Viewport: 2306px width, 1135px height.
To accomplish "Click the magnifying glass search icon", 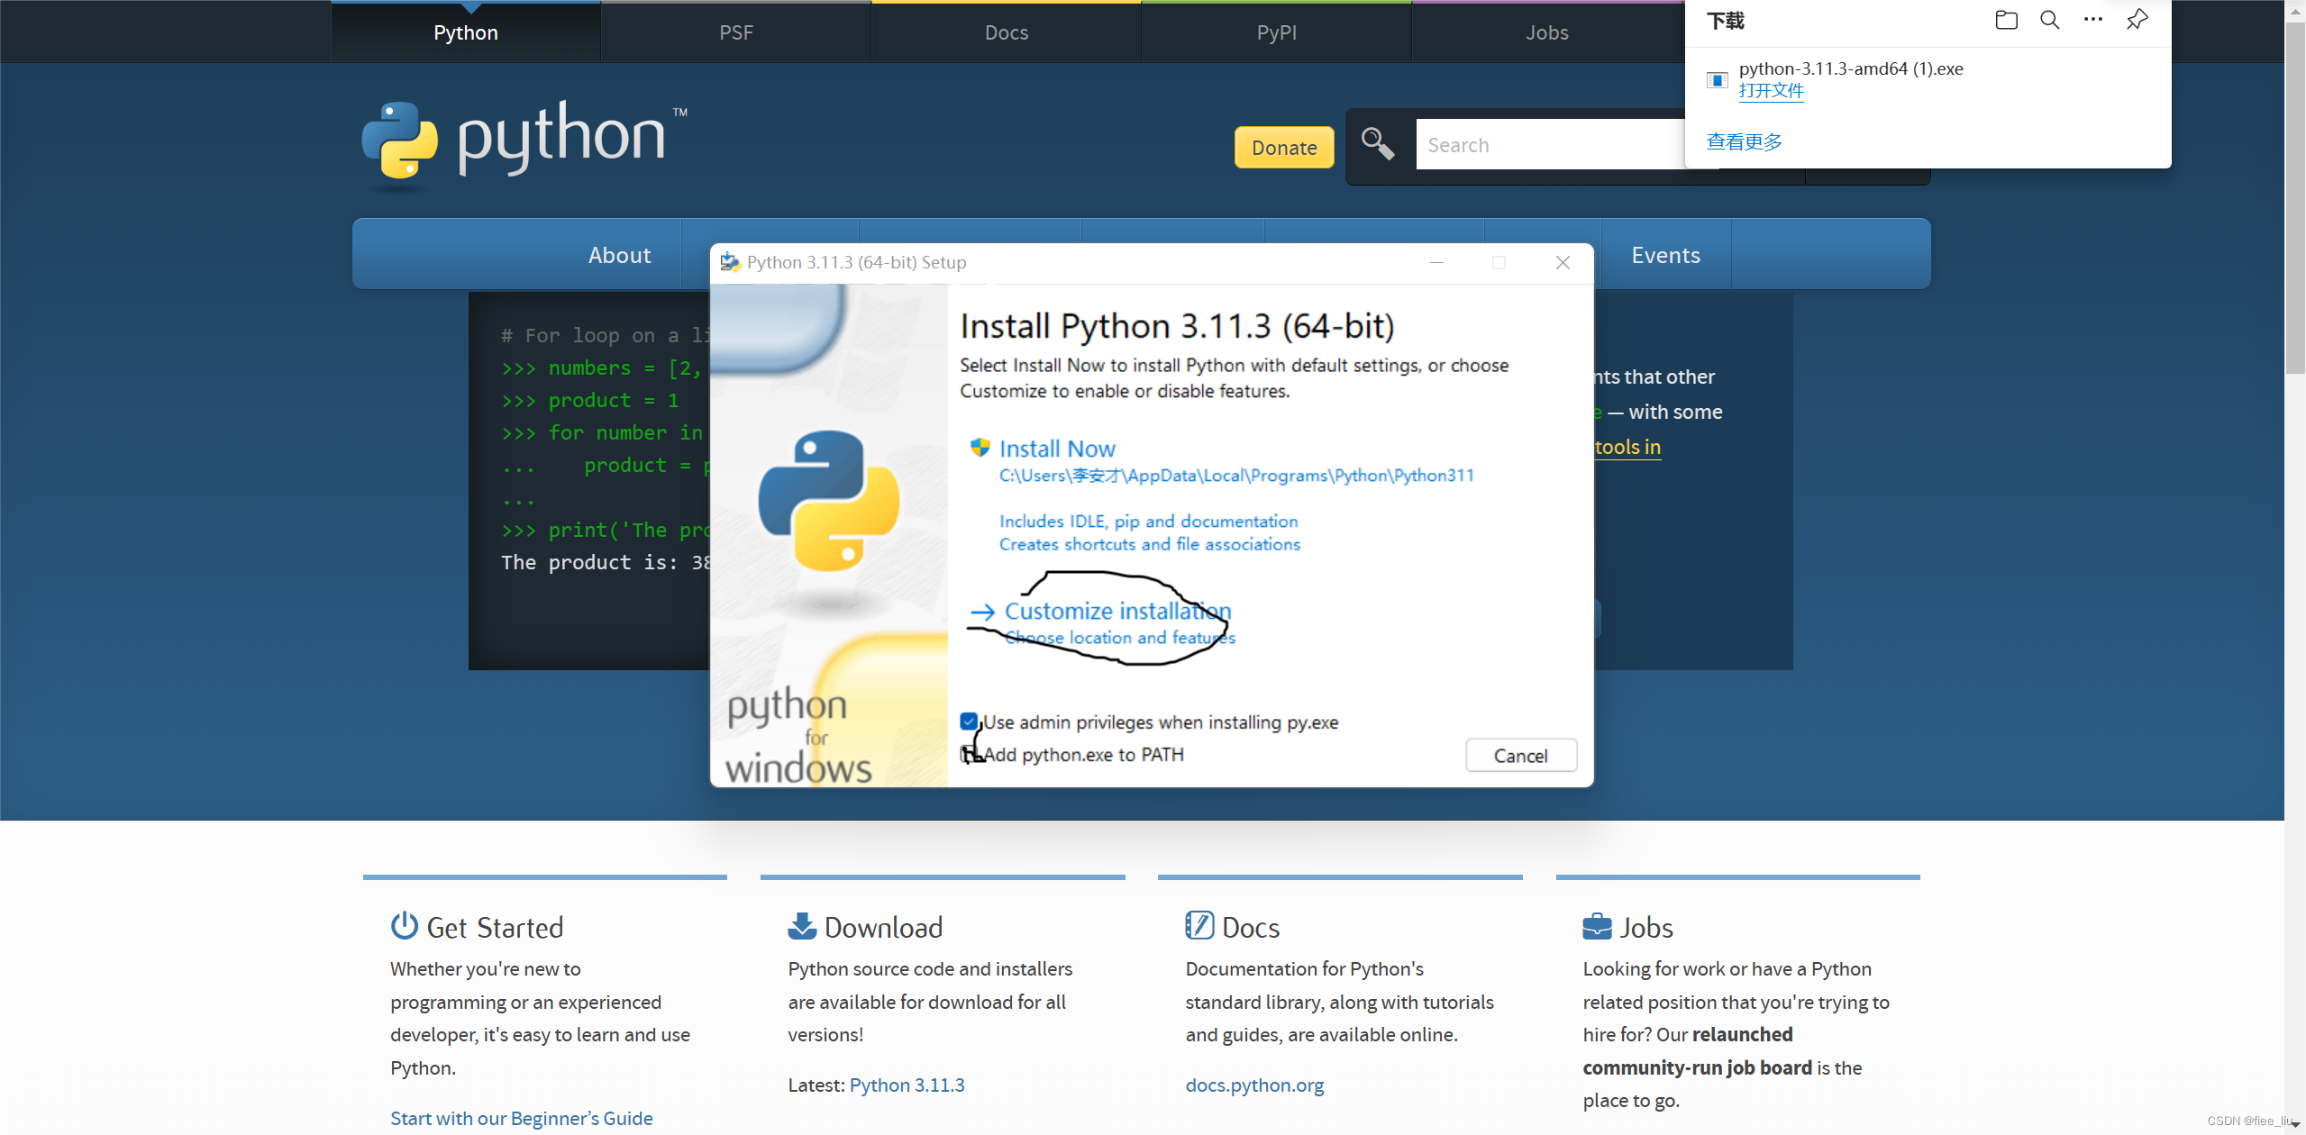I will [x=1377, y=144].
